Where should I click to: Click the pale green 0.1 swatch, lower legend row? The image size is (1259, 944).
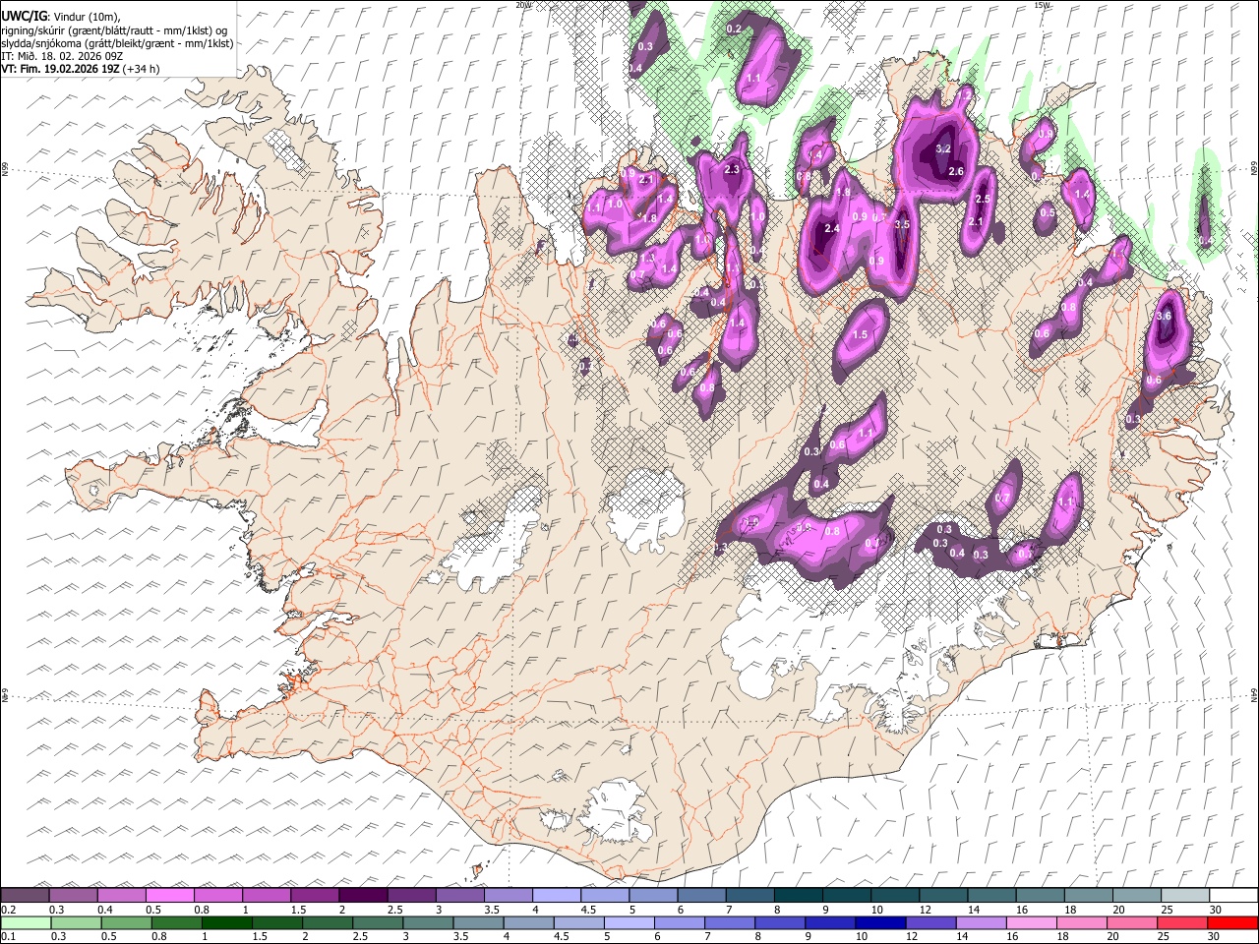(x=27, y=922)
